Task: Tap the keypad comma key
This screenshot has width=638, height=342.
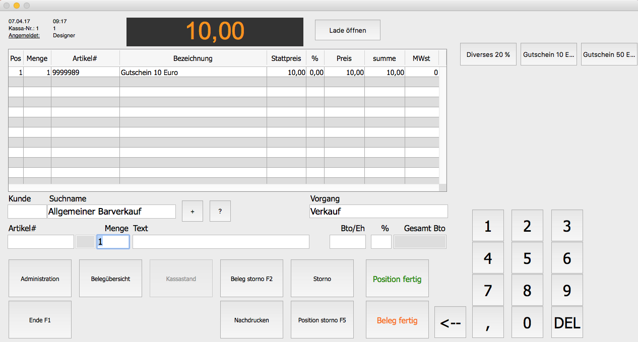Action: (x=488, y=322)
